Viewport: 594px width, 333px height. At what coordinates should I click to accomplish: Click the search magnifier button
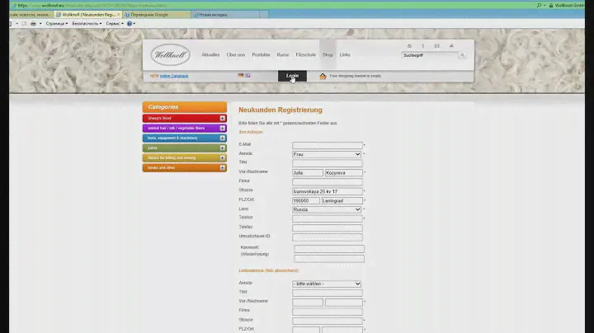[463, 55]
